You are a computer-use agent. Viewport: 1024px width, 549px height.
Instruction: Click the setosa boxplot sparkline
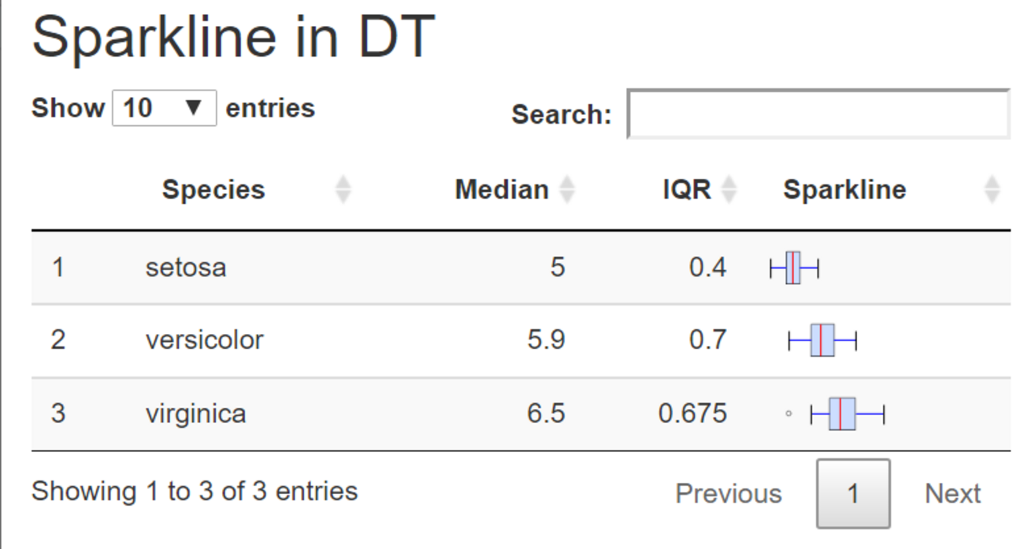coord(794,268)
